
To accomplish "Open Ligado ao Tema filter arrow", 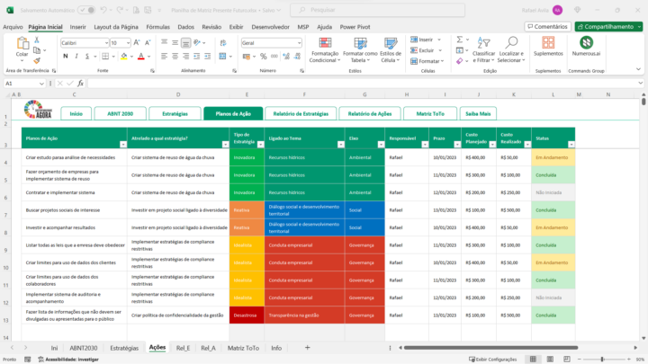I will pyautogui.click(x=340, y=145).
